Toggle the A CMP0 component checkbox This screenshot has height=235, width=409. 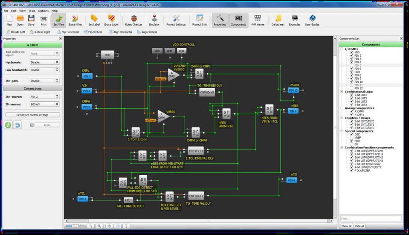351,111
